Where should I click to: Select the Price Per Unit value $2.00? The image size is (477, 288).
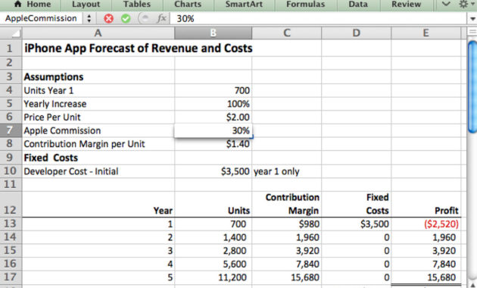[214, 117]
